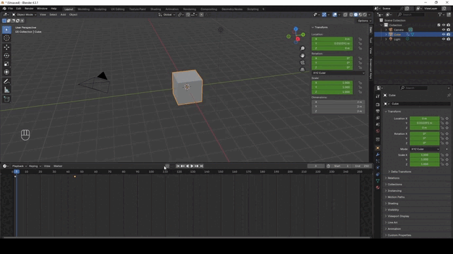Screen dimensions: 453x254
Task: Select the Cursor tool in toolbar
Action: (7, 38)
